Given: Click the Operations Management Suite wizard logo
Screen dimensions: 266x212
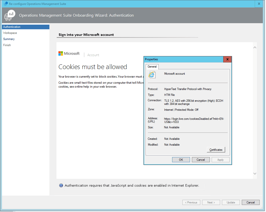Looking at the screenshot, I should pos(10,15).
